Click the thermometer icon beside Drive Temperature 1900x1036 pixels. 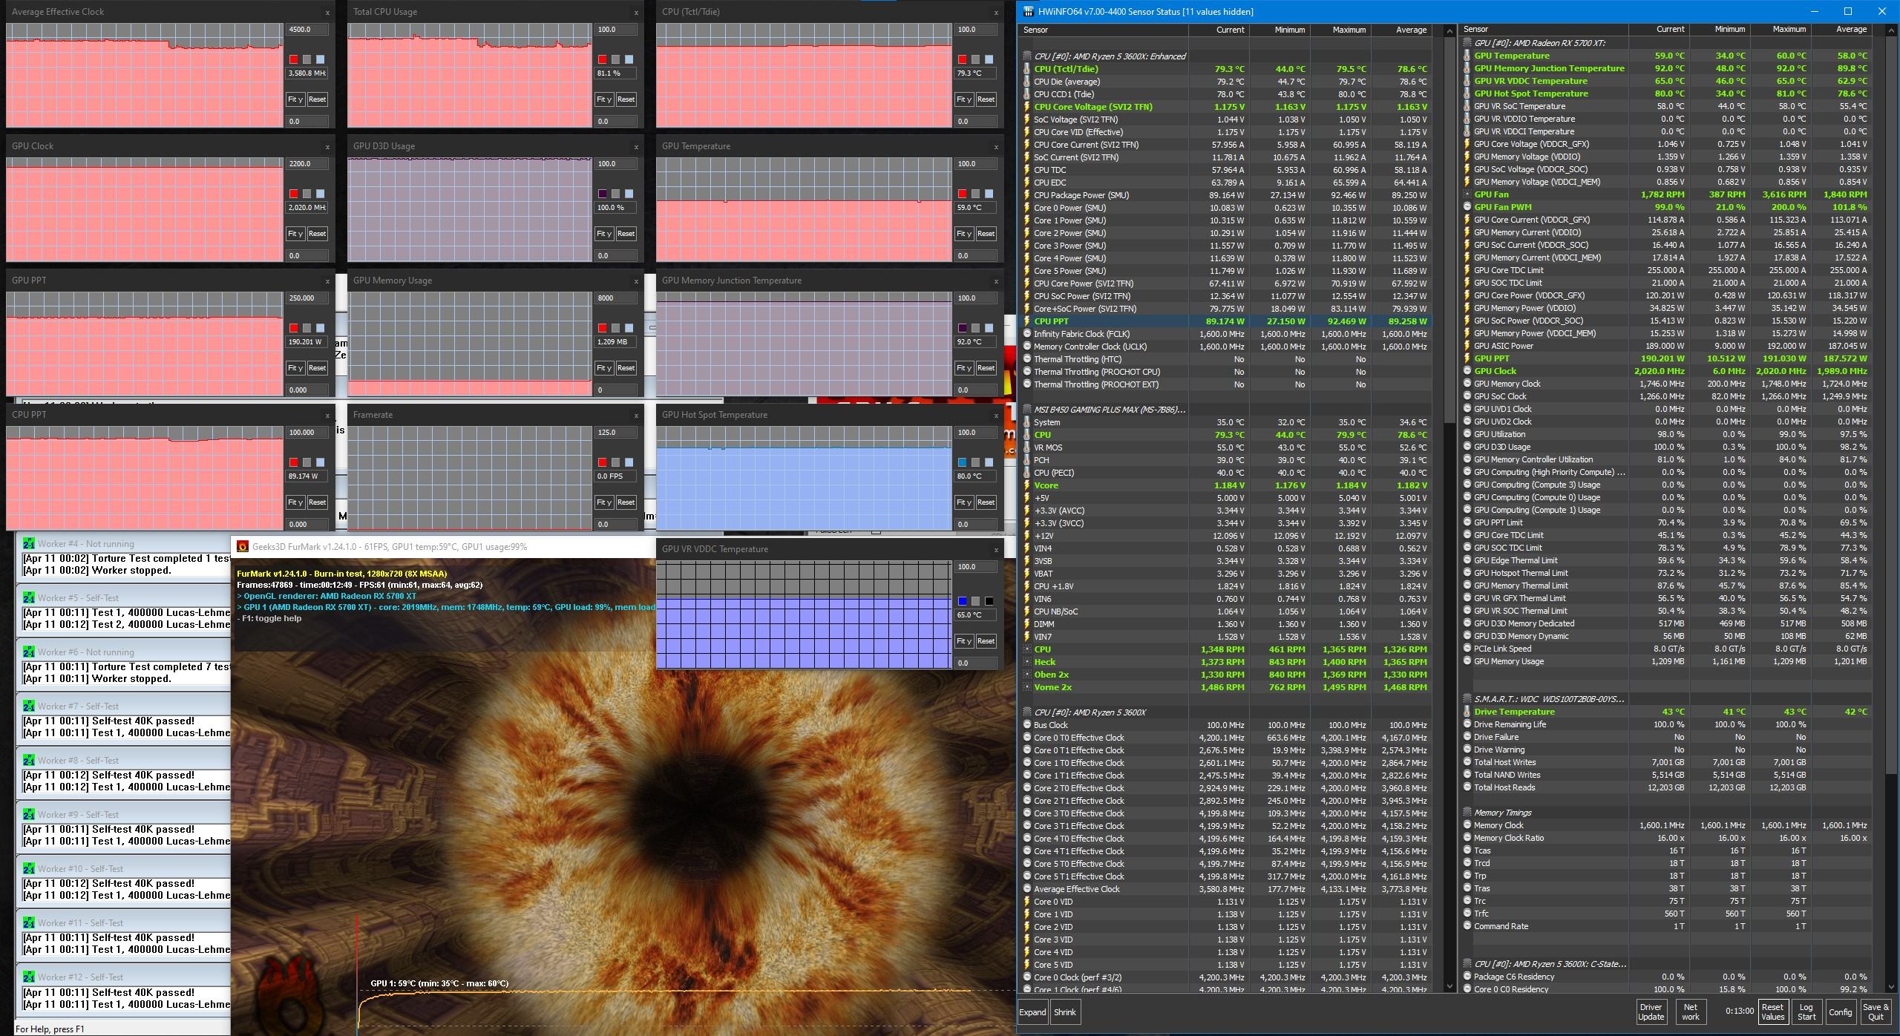(1467, 712)
